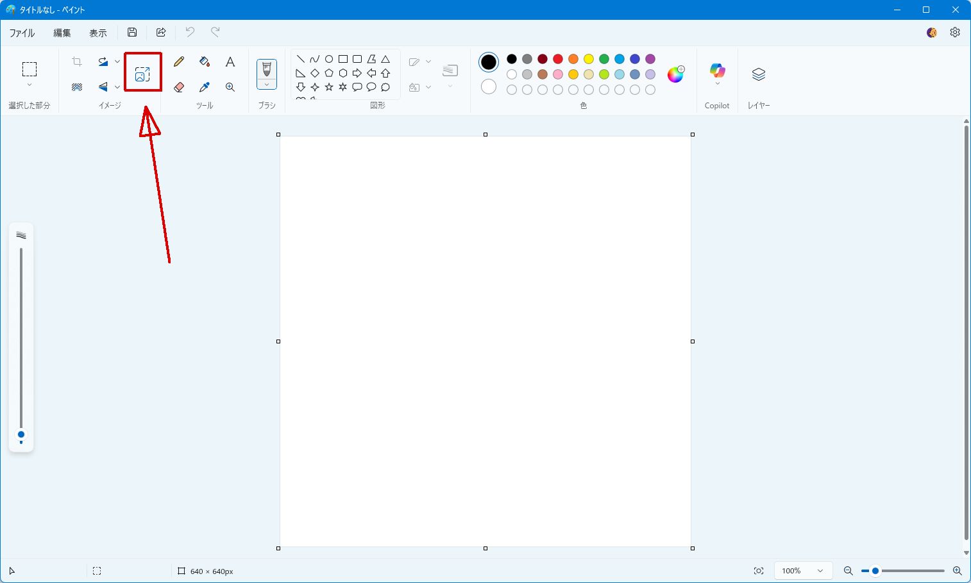Click the Crop image icon
Screen dimensions: 971x583
point(77,62)
